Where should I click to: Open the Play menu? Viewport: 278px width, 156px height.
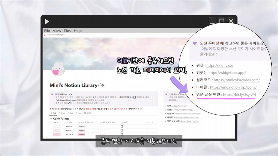pos(67,31)
